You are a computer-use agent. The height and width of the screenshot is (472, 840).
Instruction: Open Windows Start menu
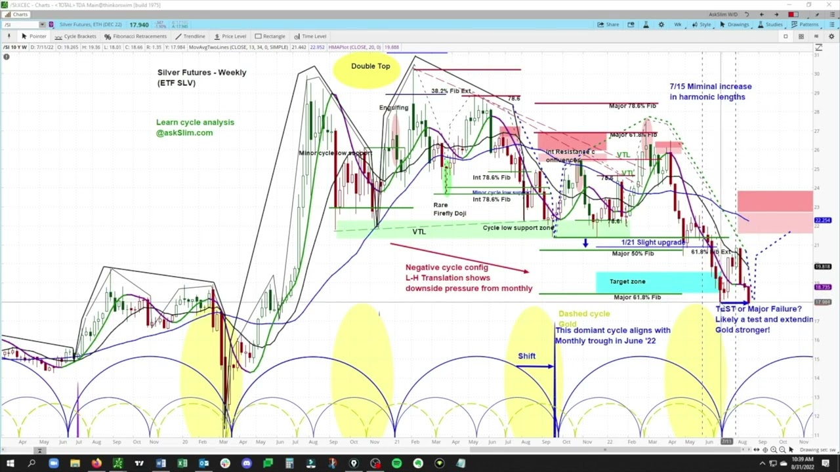coord(10,464)
